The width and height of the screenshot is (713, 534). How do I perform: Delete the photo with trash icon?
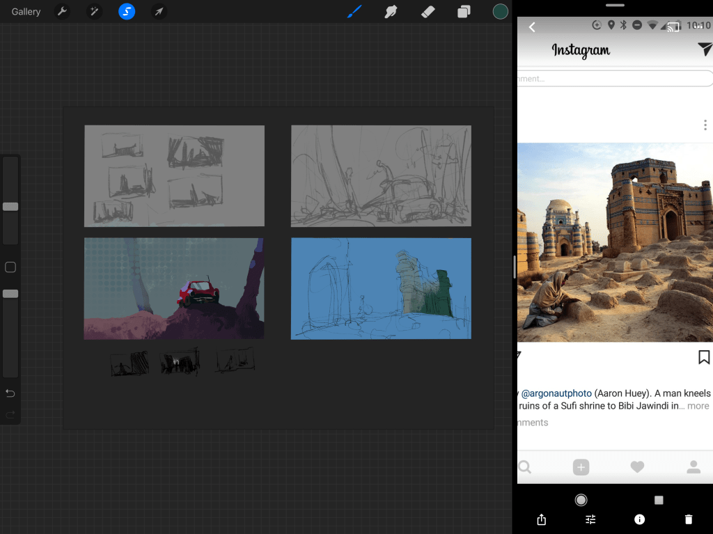point(689,519)
